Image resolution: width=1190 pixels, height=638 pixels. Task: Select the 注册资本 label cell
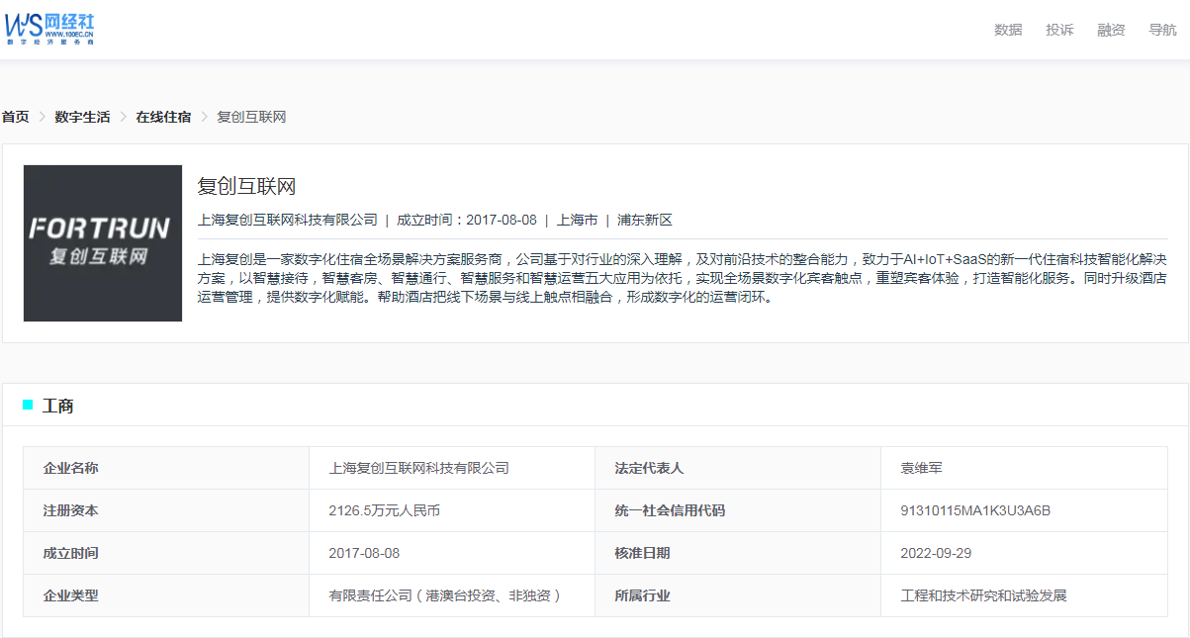[x=166, y=510]
